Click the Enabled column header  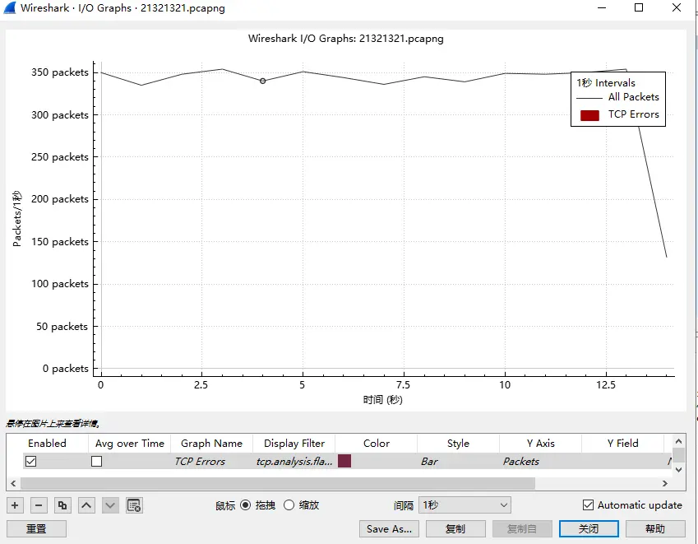point(47,444)
